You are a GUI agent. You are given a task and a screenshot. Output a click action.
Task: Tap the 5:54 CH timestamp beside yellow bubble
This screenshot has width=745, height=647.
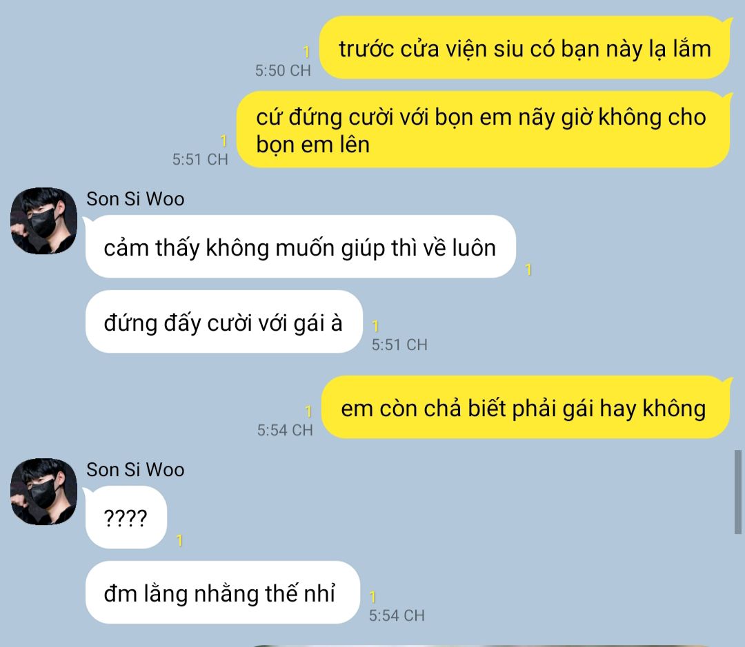click(285, 430)
